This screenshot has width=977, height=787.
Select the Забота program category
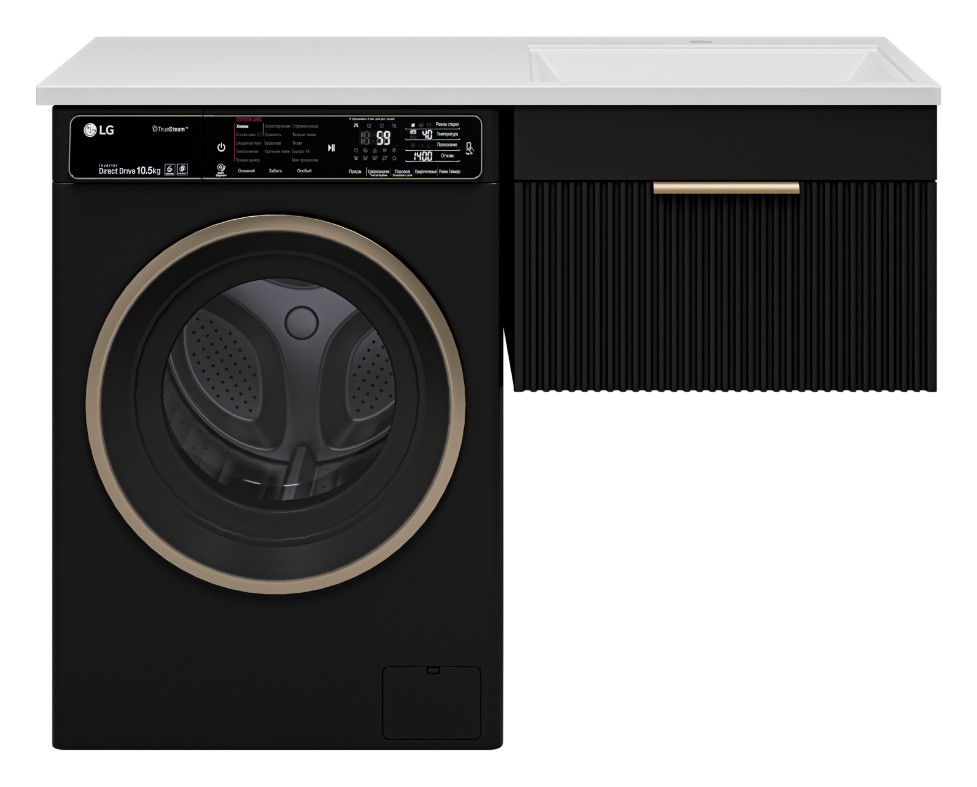coord(275,171)
